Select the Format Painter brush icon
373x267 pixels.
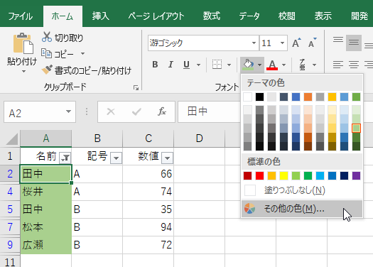[47, 70]
